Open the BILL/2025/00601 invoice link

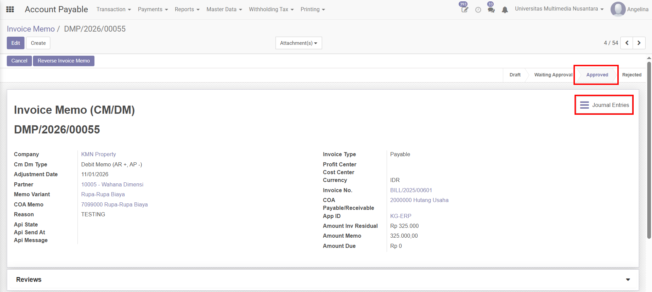click(x=411, y=190)
